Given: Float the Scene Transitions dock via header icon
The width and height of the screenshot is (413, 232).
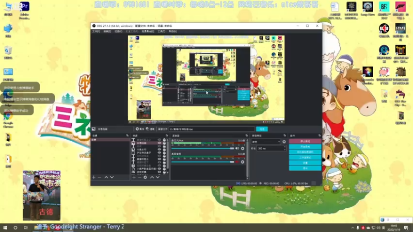Looking at the screenshot, I should [285, 136].
